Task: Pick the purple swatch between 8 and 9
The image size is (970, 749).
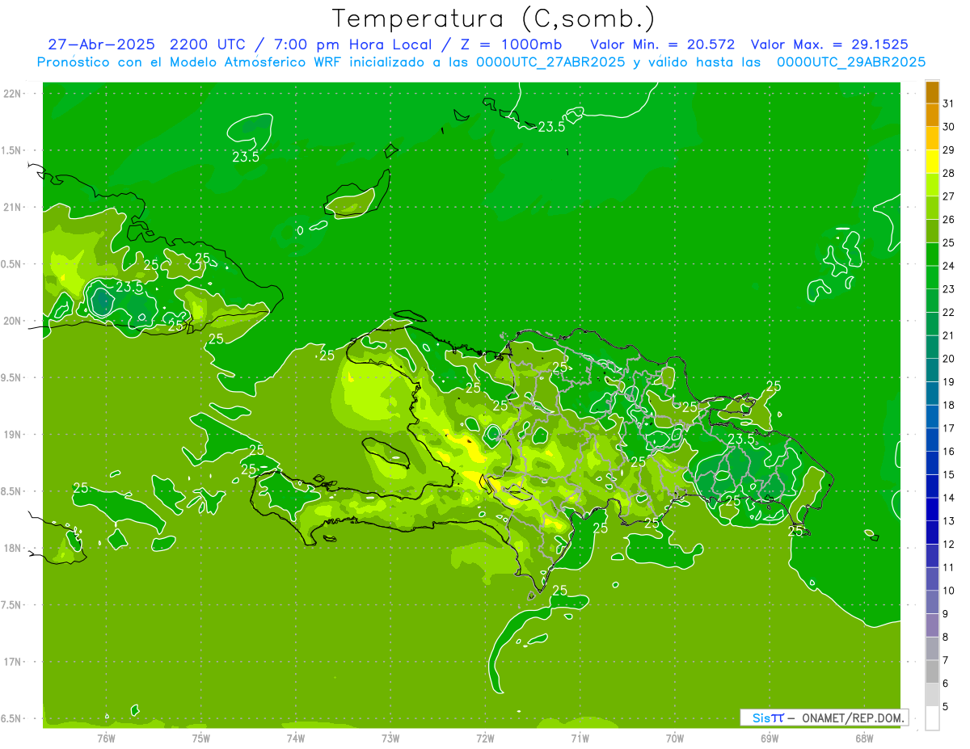Action: point(932,625)
